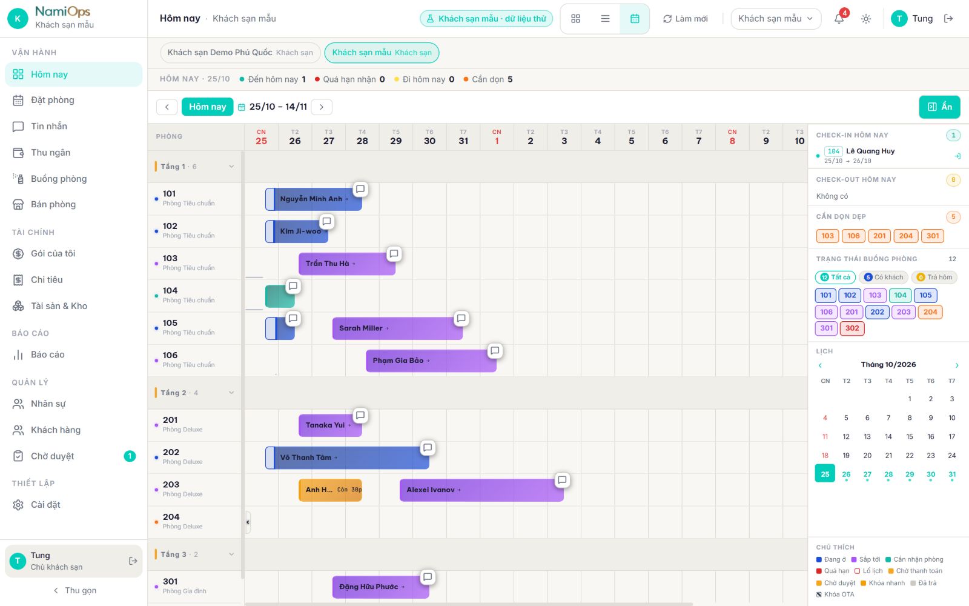Go to next date range arrow
The height and width of the screenshot is (606, 969).
tap(322, 107)
